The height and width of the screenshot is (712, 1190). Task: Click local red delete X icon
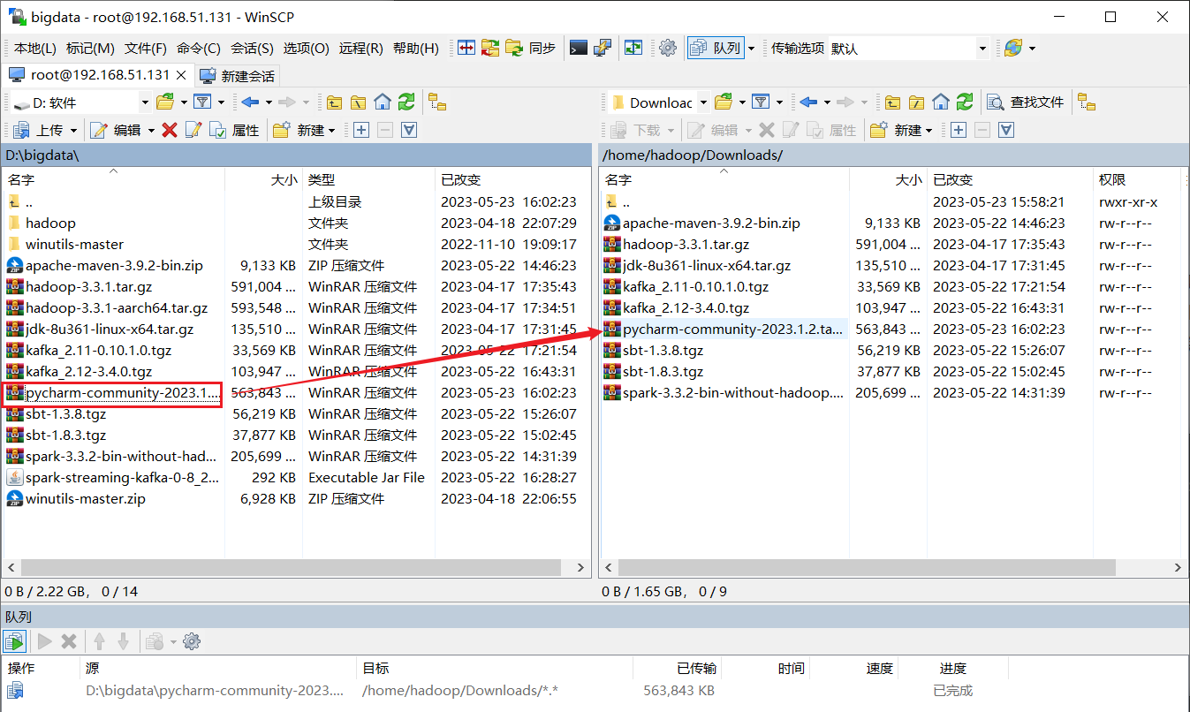point(170,130)
